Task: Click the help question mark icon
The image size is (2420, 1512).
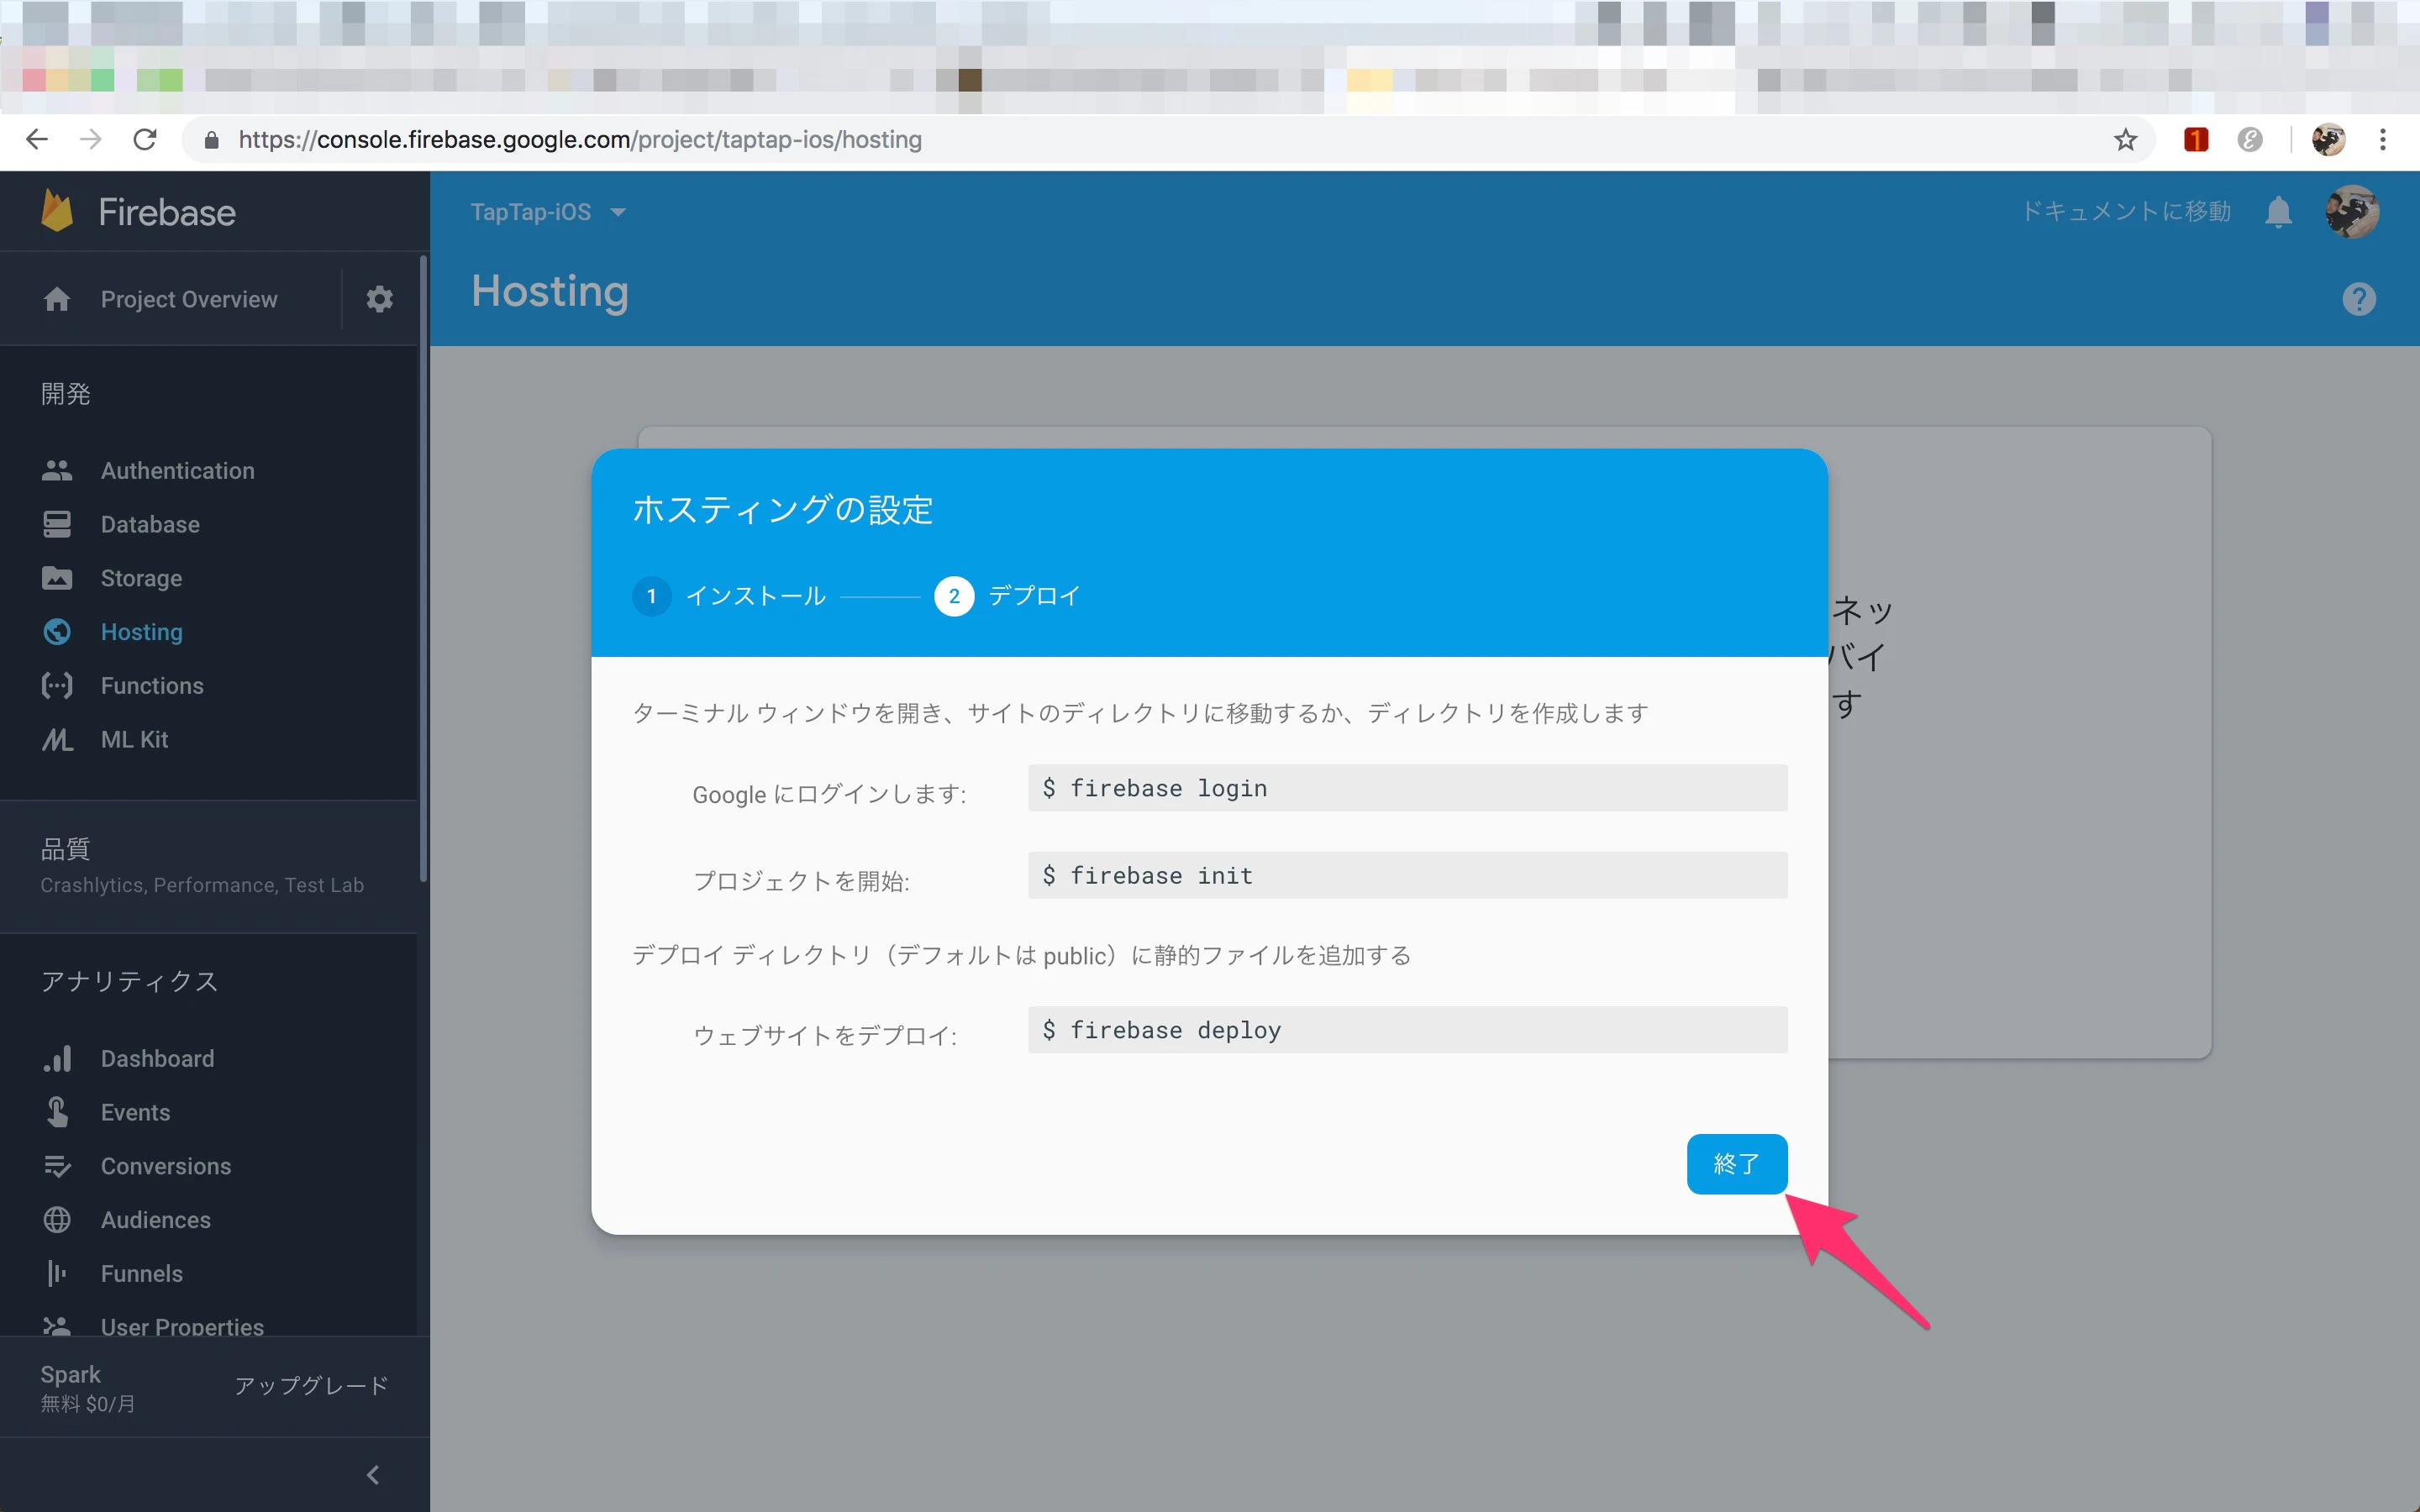Action: coord(2359,299)
